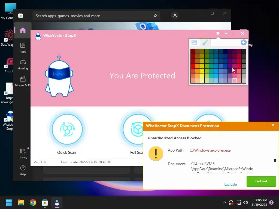
Task: Open the clock showing 7:00 PM
Action: click(259, 202)
